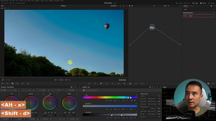
Task: Open the Magic Mask palette
Action: (118, 83)
